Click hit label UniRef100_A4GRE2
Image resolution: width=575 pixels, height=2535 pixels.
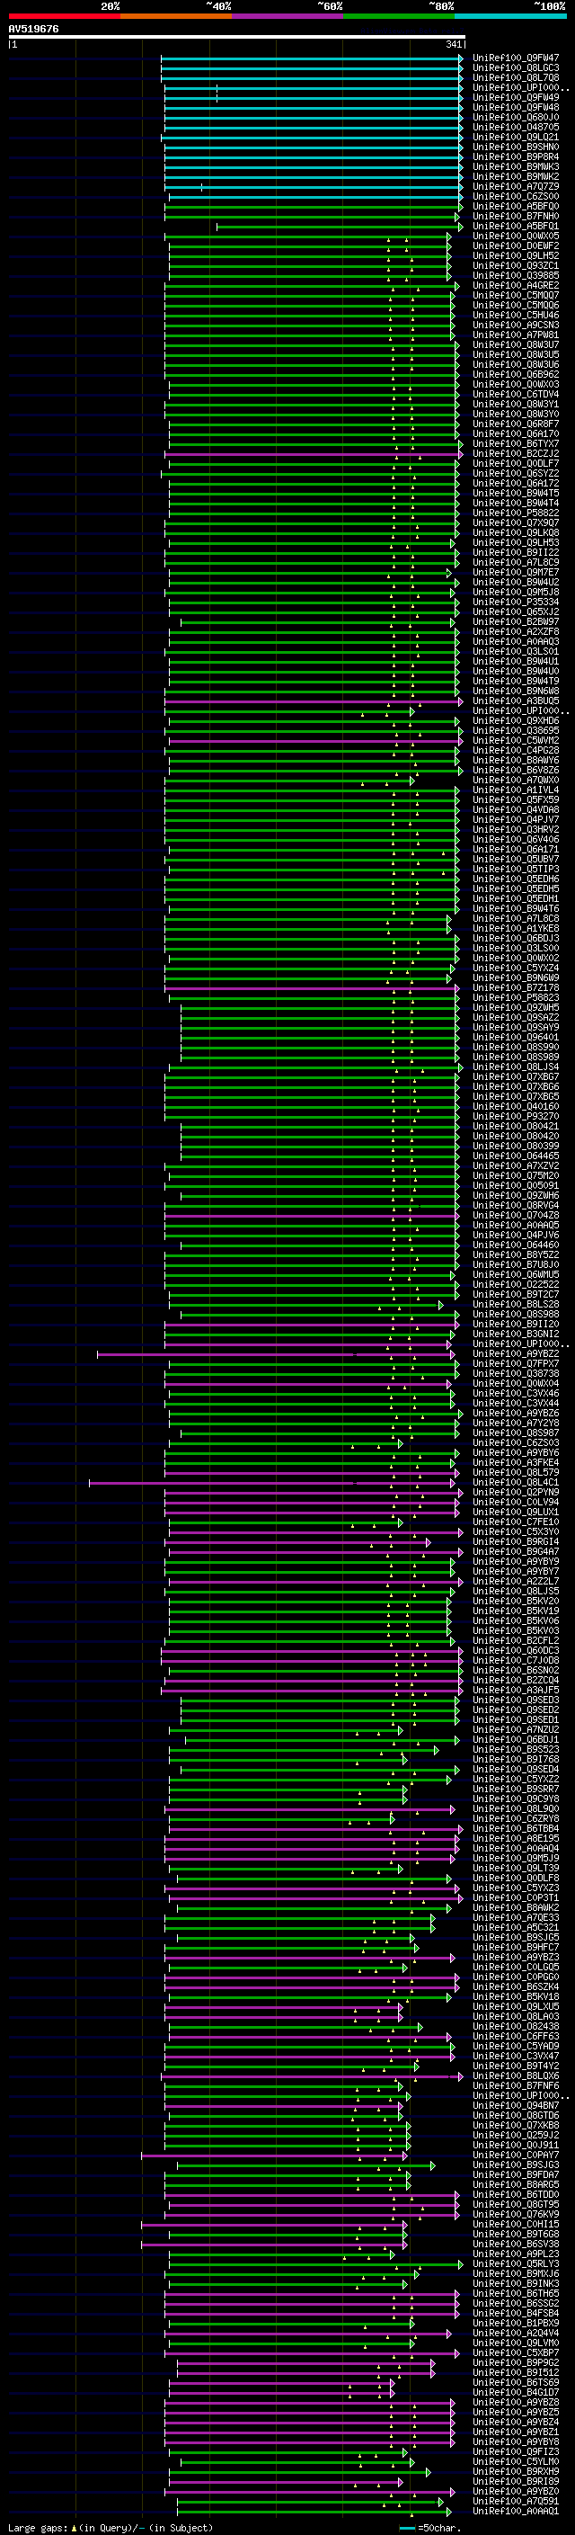(516, 285)
